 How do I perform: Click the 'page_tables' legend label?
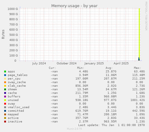coord(18,75)
